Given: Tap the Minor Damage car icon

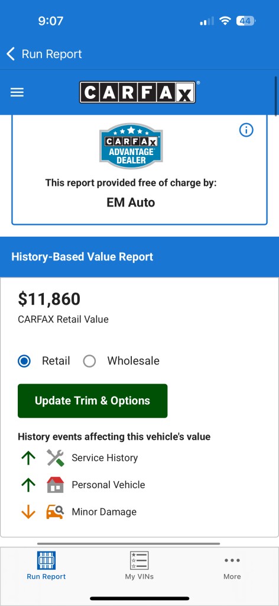Looking at the screenshot, I should tap(56, 512).
